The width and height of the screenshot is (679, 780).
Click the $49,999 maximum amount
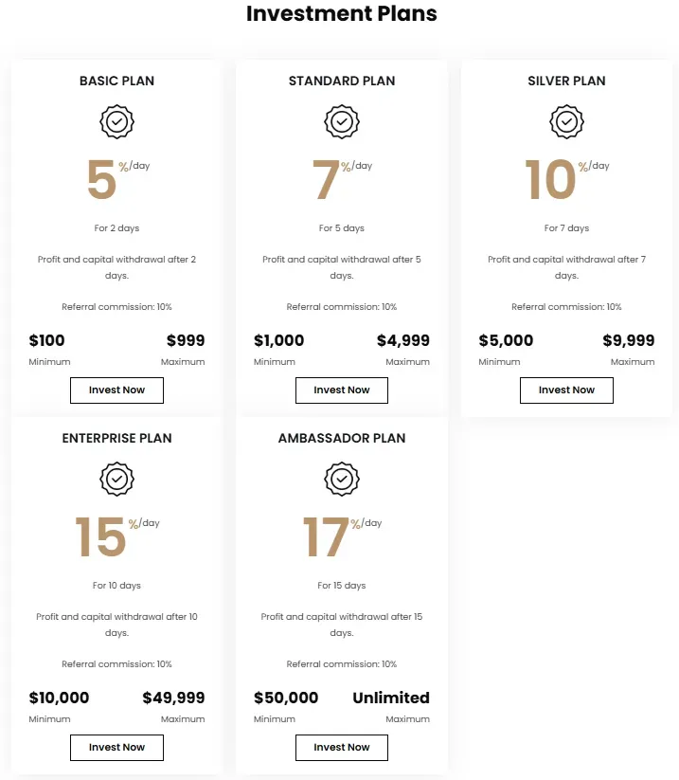point(173,698)
